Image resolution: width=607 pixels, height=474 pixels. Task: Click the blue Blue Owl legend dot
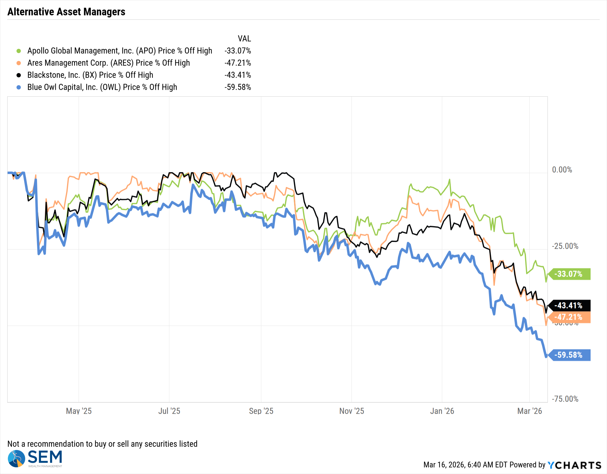19,87
